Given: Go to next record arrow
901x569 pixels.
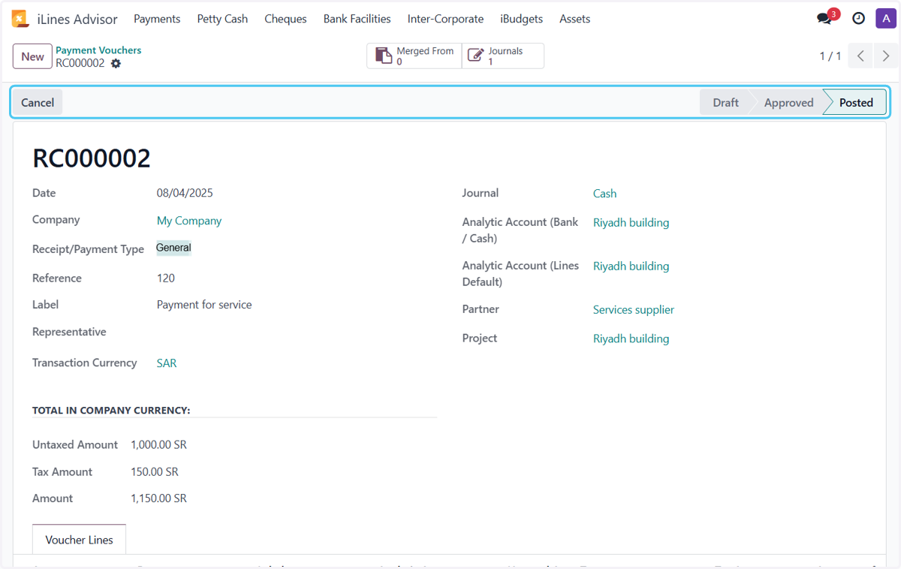Looking at the screenshot, I should [x=886, y=56].
